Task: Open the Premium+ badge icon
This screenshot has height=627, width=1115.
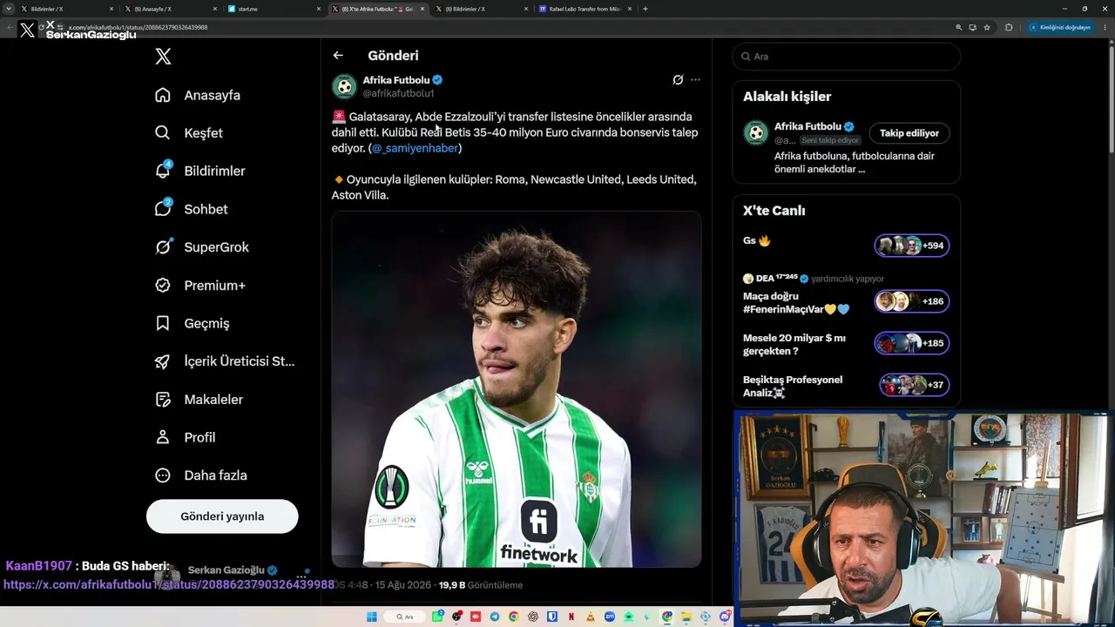Action: pos(163,286)
